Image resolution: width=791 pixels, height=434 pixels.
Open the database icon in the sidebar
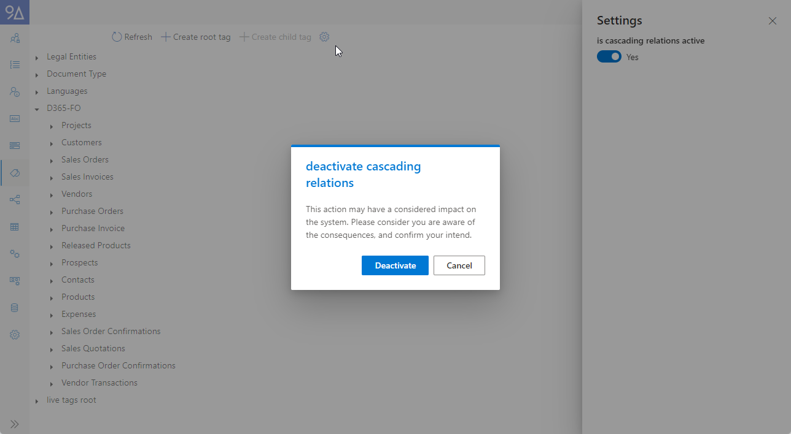point(15,308)
